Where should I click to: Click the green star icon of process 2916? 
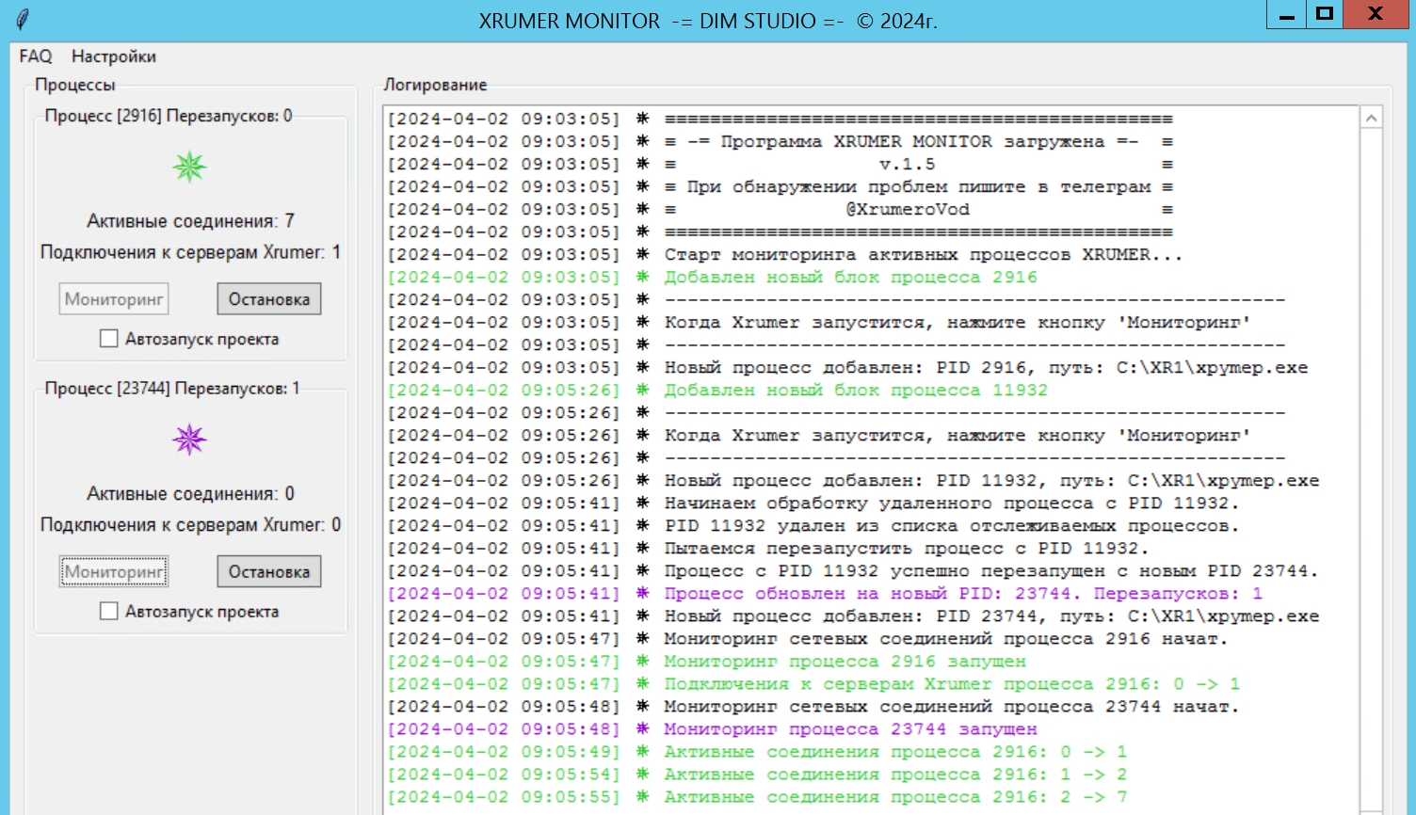pyautogui.click(x=189, y=168)
